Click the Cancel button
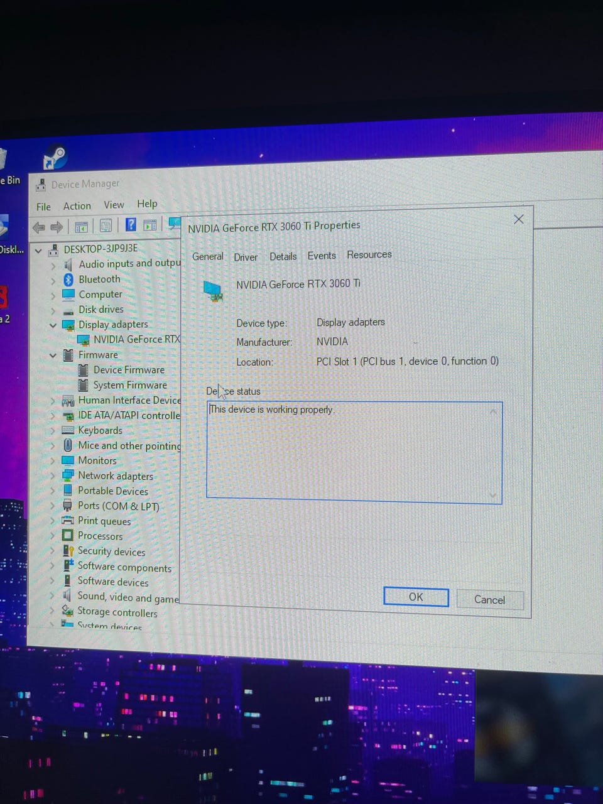 coord(489,599)
